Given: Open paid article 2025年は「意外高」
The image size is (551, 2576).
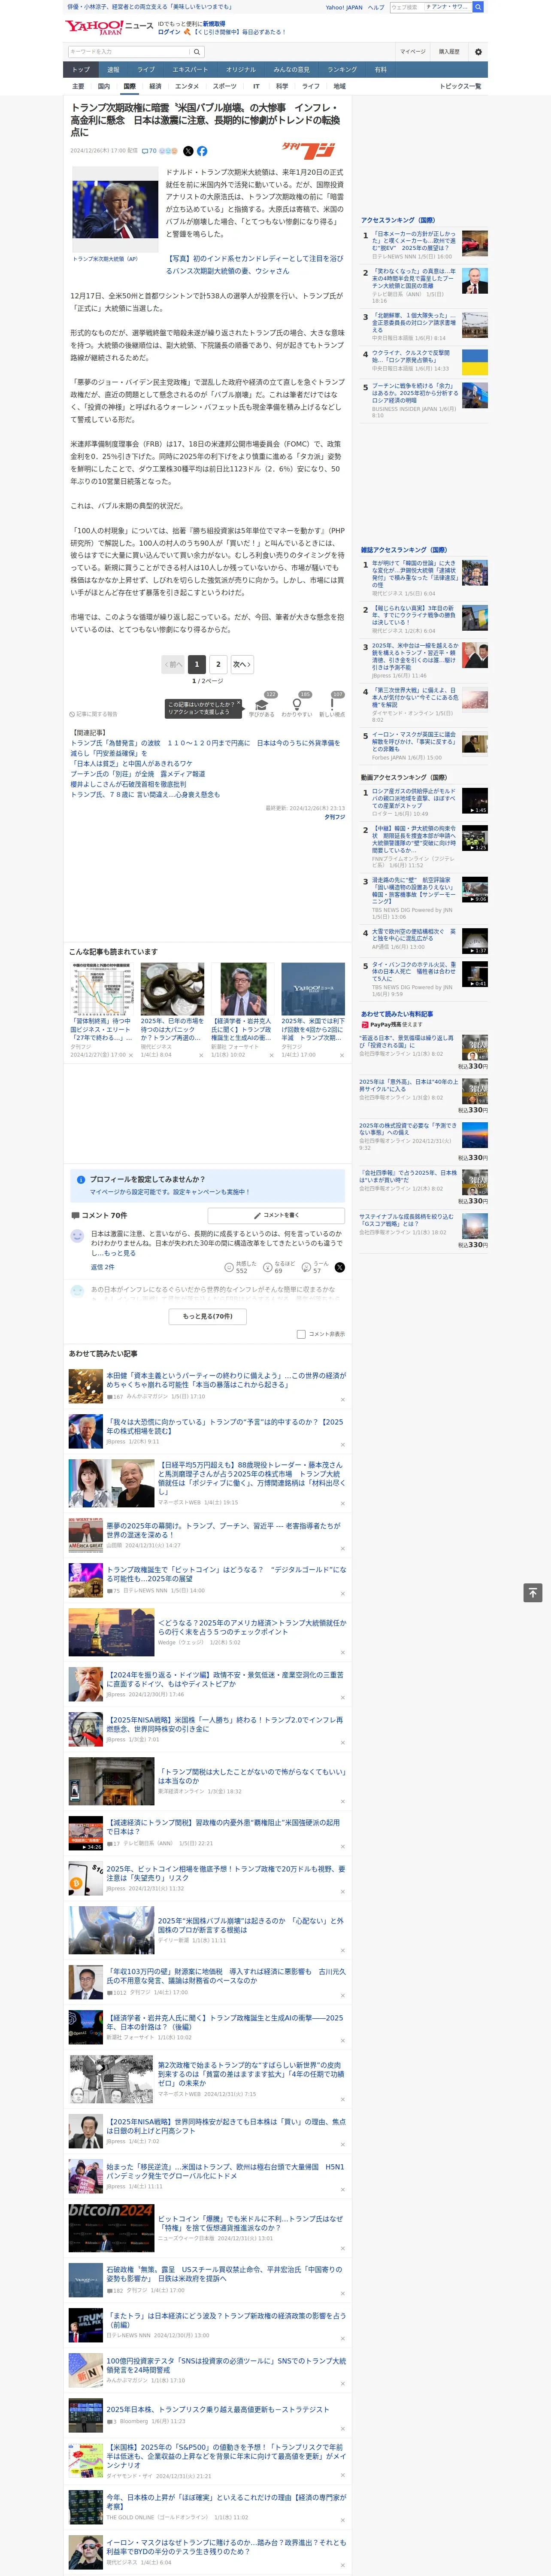Looking at the screenshot, I should 408,1085.
